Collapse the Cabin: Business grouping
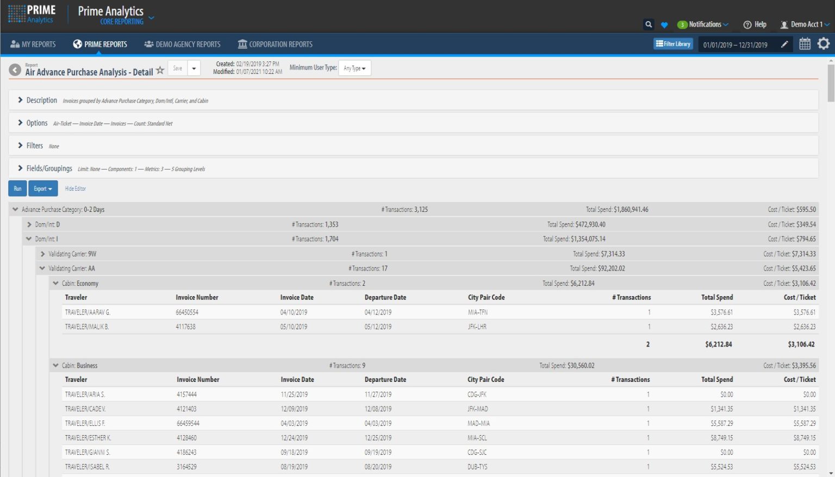The width and height of the screenshot is (835, 477). click(55, 365)
